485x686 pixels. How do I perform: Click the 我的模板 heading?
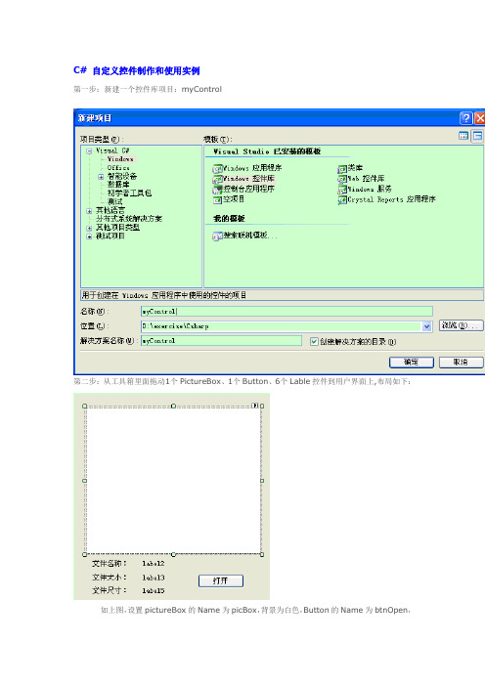[x=229, y=218]
